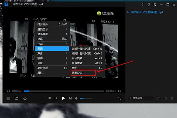Expand the 全景 submenu
Viewport: 177px width, 118px height.
(x=52, y=63)
